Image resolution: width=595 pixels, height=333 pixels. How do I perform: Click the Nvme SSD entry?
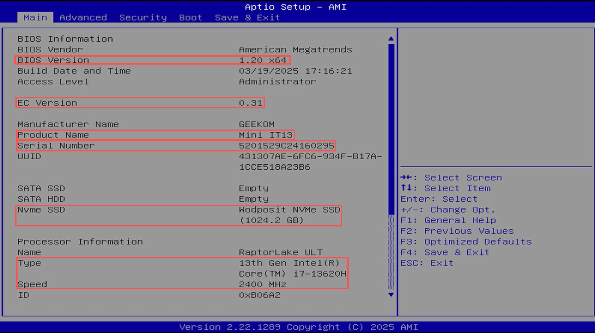click(178, 215)
